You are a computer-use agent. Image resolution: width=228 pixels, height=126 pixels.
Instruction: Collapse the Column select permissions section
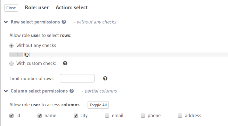6,91
